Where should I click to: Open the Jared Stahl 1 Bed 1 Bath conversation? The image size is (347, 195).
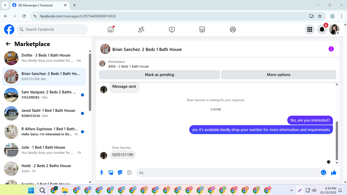click(x=44, y=113)
